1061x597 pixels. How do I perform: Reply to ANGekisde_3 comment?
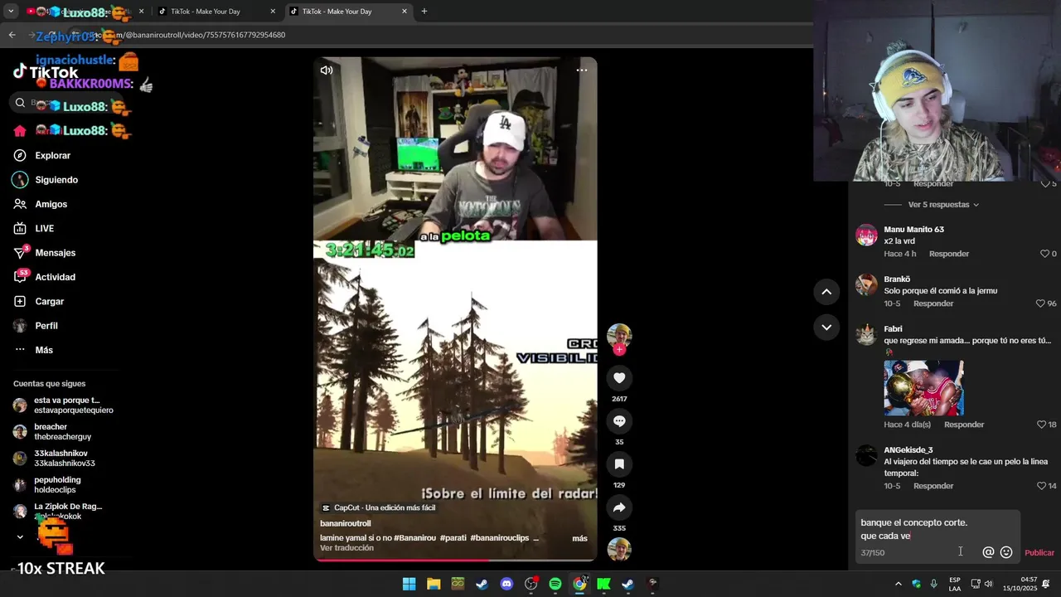tap(933, 486)
